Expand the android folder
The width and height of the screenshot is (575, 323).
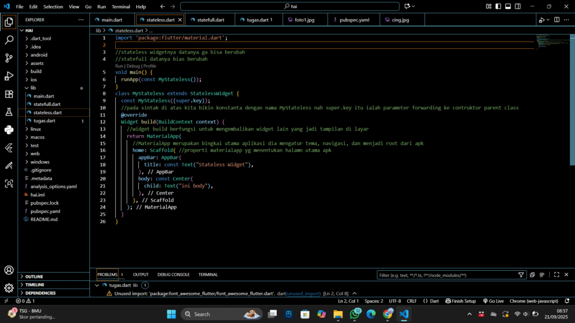point(39,55)
